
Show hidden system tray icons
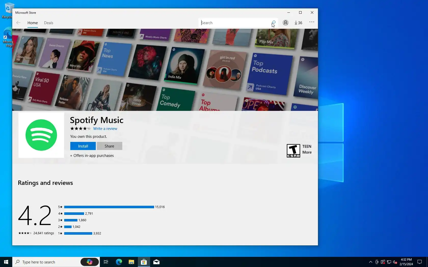tap(371, 262)
